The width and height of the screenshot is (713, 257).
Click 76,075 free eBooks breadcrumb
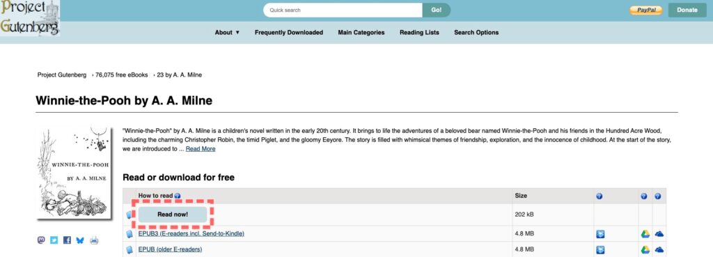point(121,75)
